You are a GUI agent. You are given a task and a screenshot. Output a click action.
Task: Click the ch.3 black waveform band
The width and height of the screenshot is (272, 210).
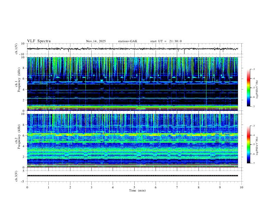point(133,176)
